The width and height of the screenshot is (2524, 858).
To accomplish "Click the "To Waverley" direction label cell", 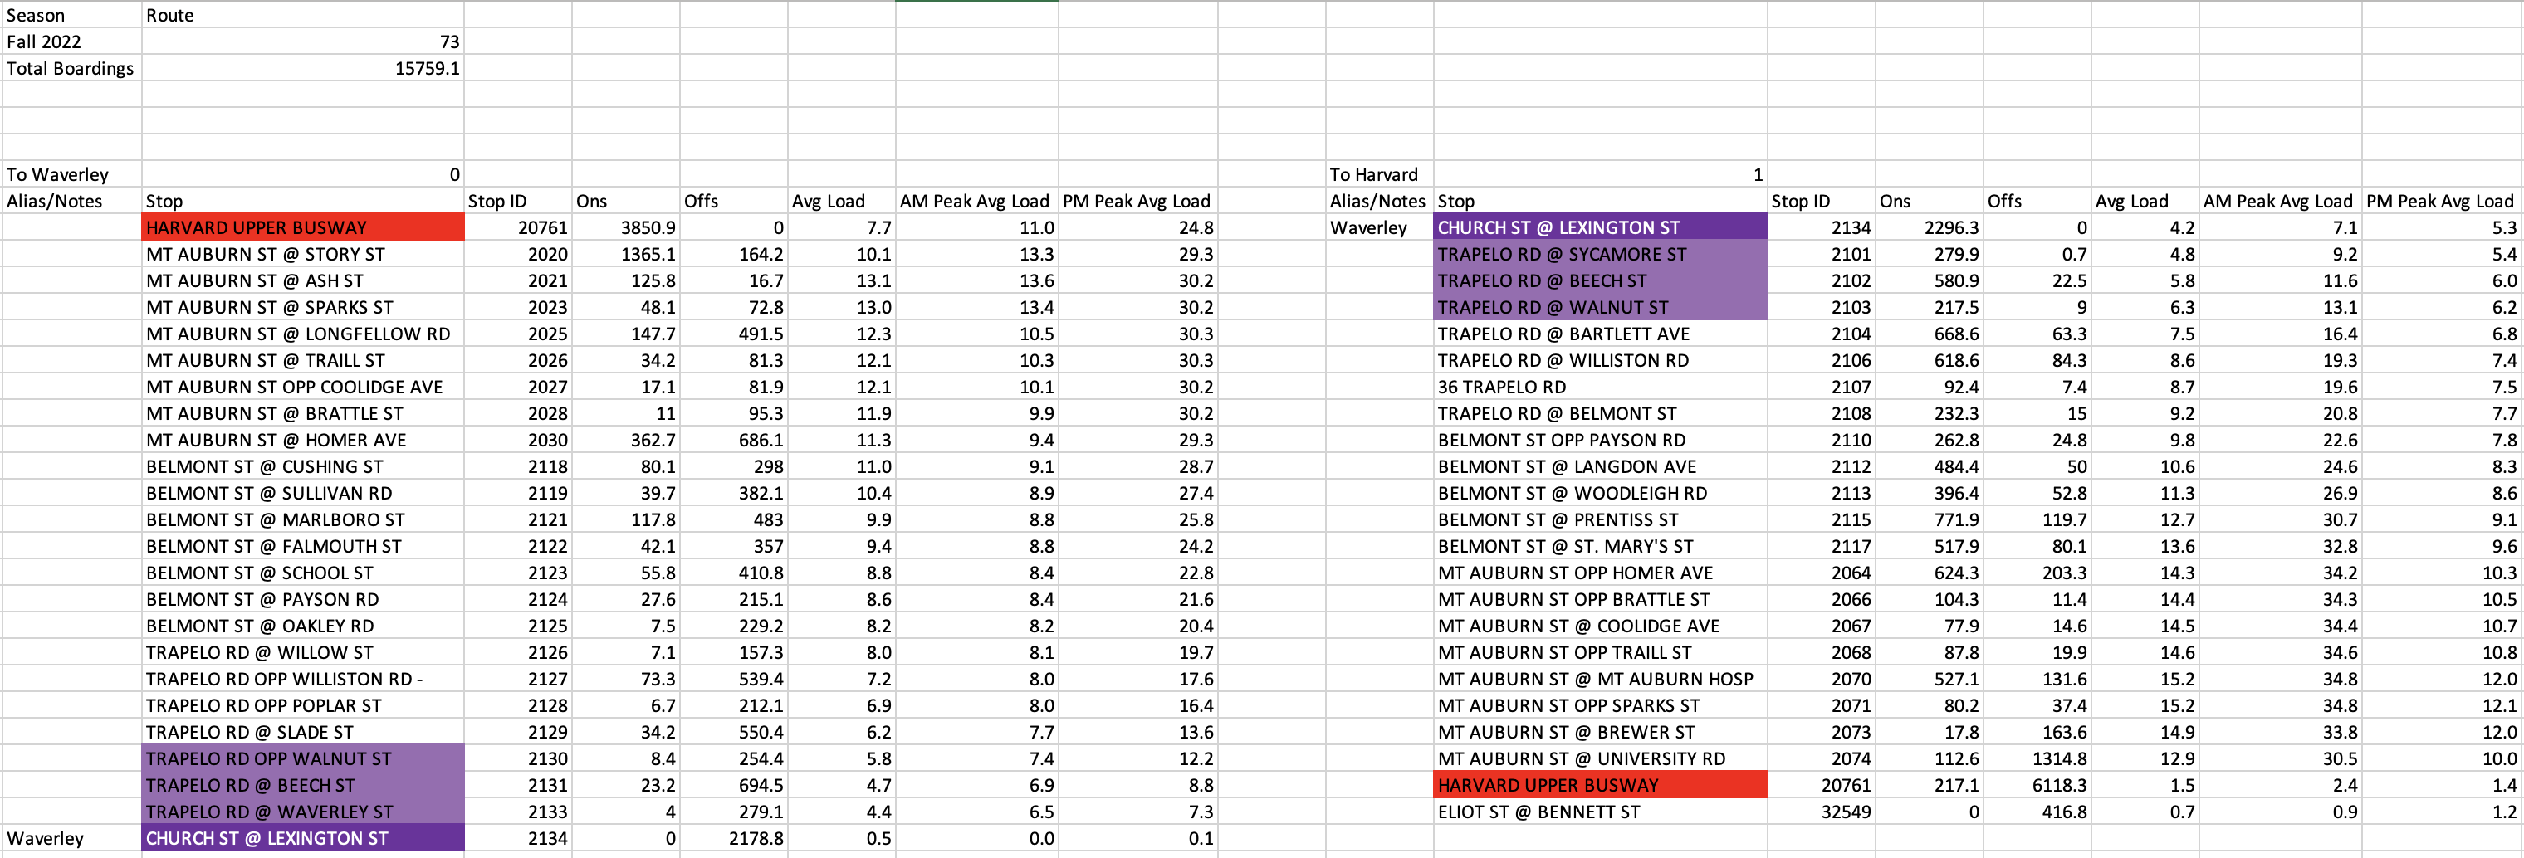I will tap(71, 174).
